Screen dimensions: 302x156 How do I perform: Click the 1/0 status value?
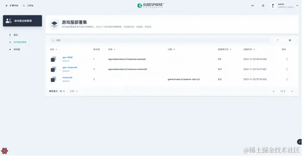pyautogui.click(x=219, y=59)
